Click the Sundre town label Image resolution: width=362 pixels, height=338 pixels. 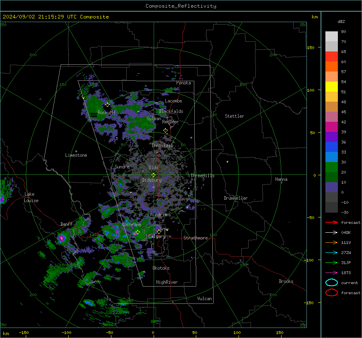click(122, 166)
